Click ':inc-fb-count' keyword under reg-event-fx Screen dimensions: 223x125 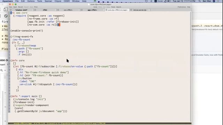tap(21, 40)
